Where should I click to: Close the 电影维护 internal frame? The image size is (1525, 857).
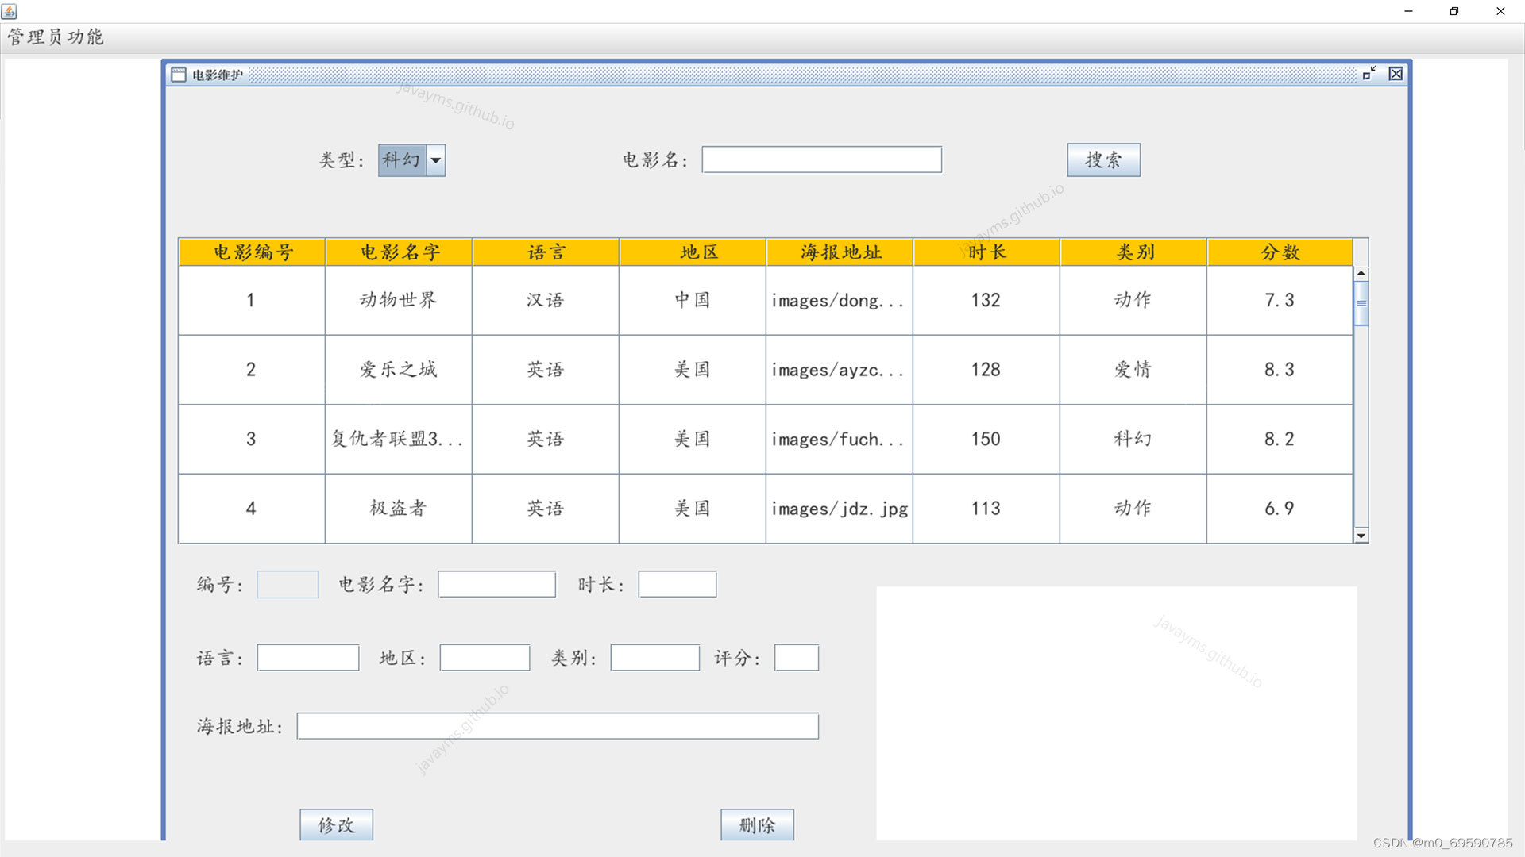[1396, 74]
